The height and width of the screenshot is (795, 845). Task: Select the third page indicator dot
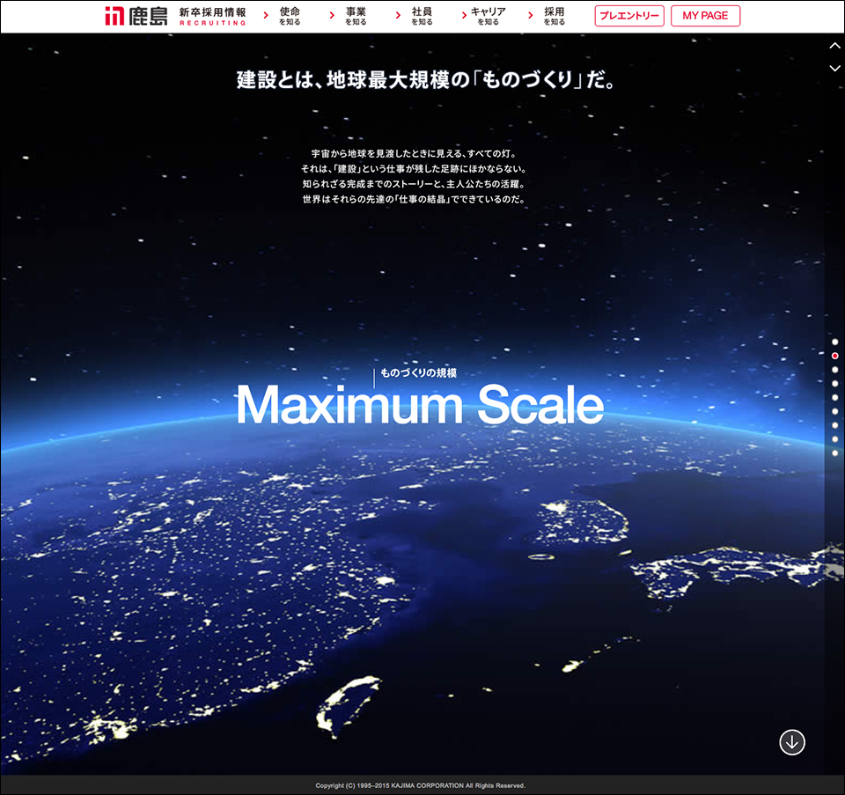pos(834,370)
